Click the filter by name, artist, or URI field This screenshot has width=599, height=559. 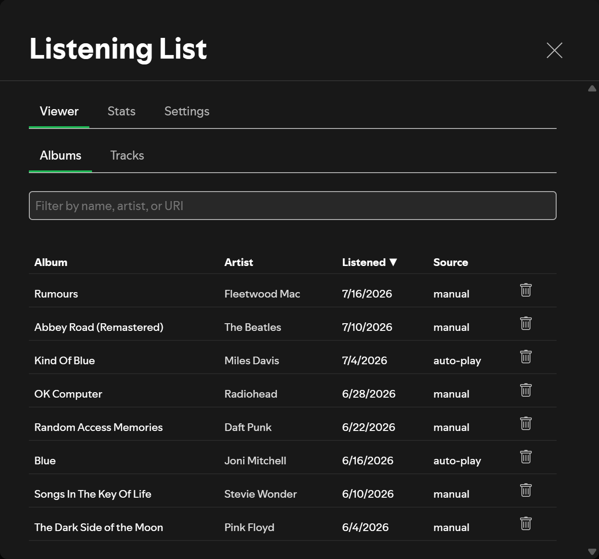(293, 206)
